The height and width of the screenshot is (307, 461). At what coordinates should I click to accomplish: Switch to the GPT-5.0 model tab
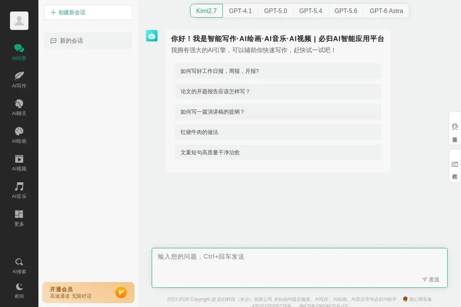275,11
